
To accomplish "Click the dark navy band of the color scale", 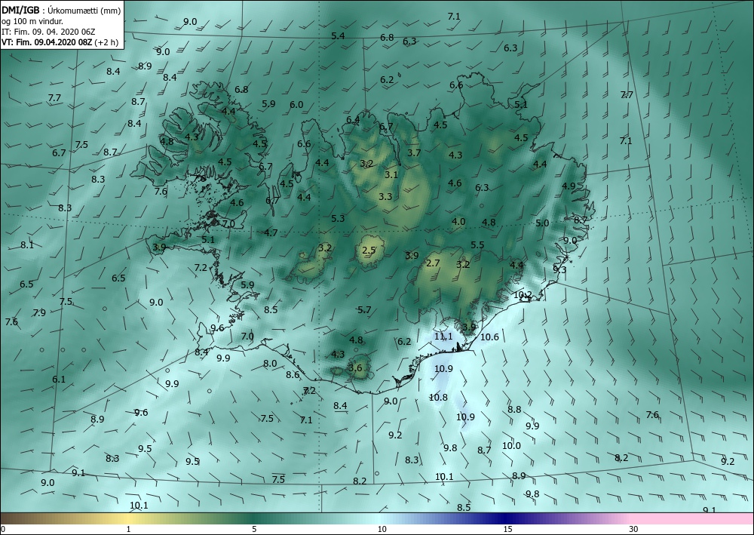I will point(505,518).
